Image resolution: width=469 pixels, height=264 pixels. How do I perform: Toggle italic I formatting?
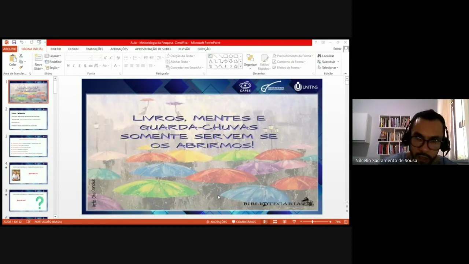click(x=74, y=66)
